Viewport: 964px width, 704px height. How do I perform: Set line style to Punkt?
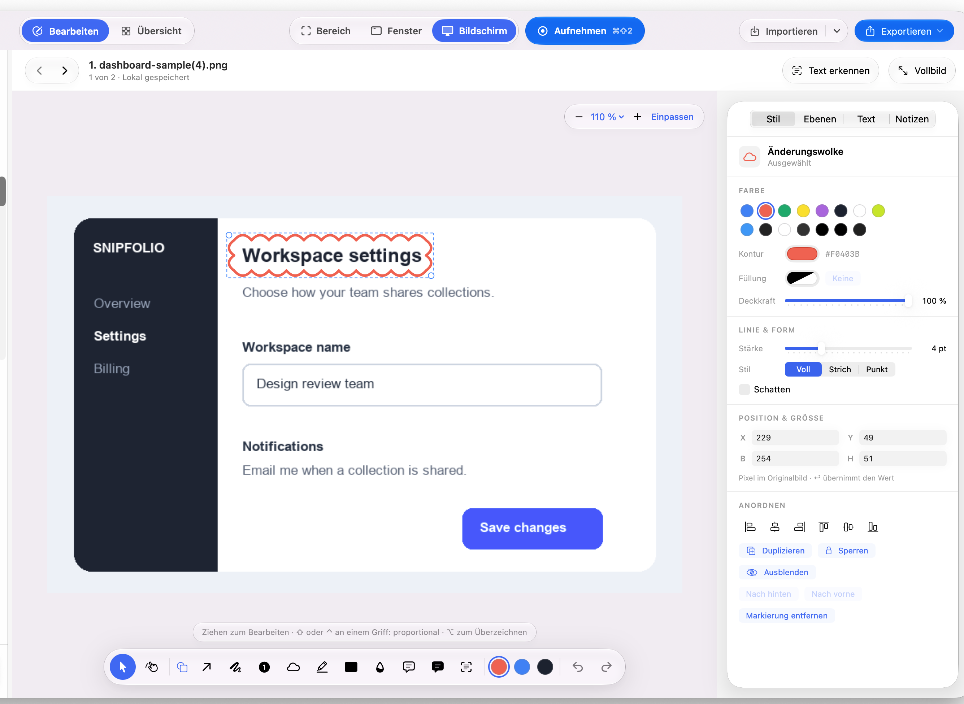coord(877,369)
